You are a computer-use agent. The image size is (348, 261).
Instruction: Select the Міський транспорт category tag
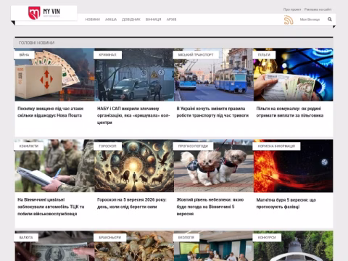click(196, 55)
